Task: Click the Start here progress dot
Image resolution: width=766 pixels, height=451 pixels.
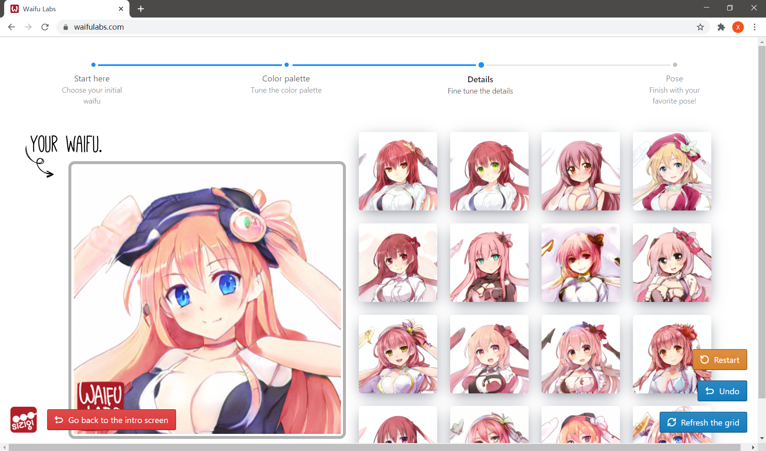Action: click(x=93, y=65)
